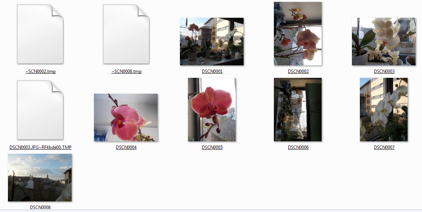The height and width of the screenshot is (212, 422).
Task: Select the DSCN0003.JPG~RF4bde00.TMP file icon
Action: [x=40, y=110]
